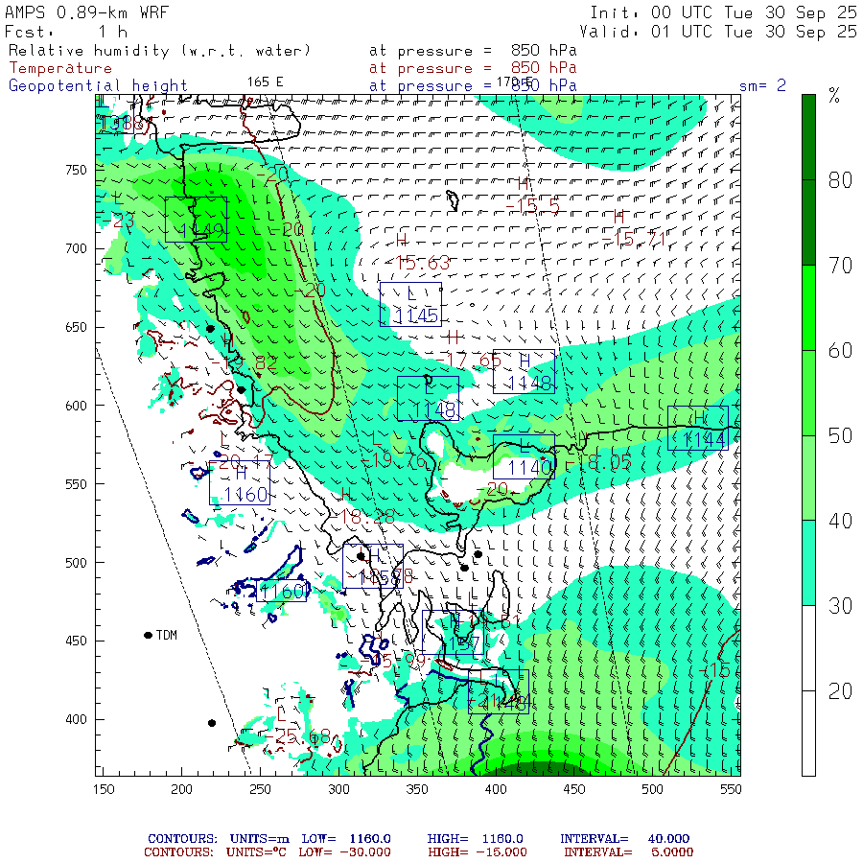This screenshot has height=863, width=863.
Task: Click the boxed 'H 1144' high marker
Action: click(x=698, y=429)
